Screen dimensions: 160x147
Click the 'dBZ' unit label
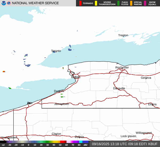click(85, 145)
